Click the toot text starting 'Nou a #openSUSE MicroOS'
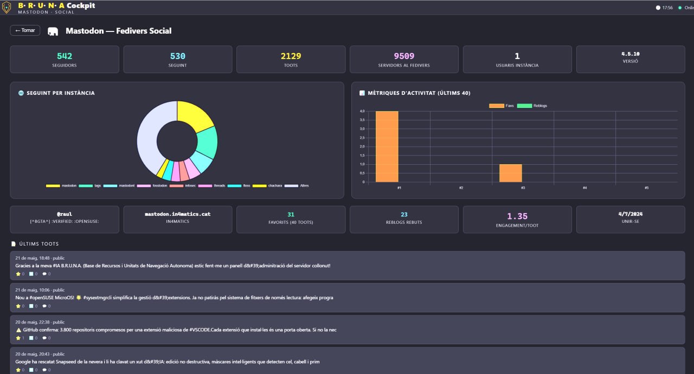694x374 pixels. [174, 298]
